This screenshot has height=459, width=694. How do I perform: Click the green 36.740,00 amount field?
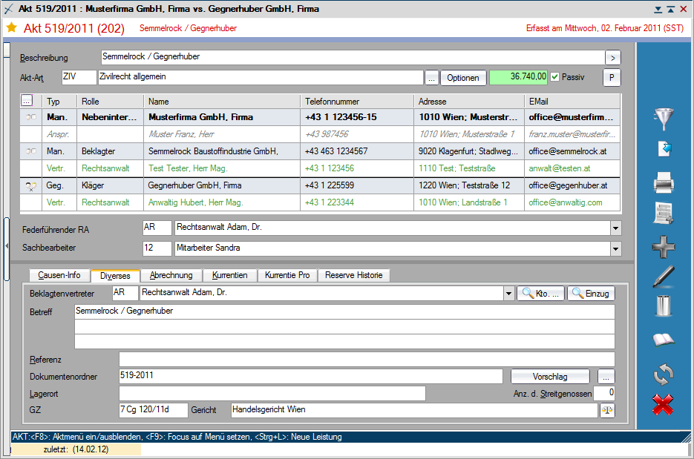point(519,77)
